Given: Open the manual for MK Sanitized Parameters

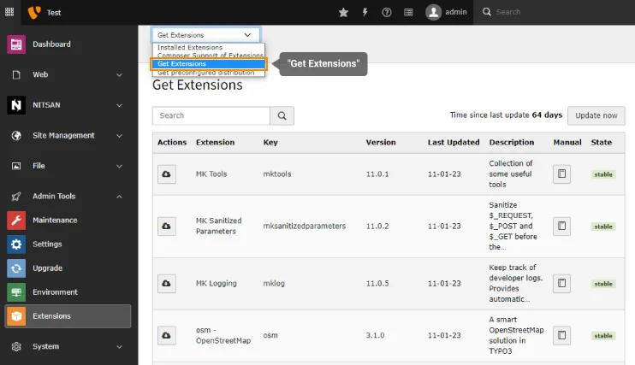Looking at the screenshot, I should pyautogui.click(x=561, y=227).
